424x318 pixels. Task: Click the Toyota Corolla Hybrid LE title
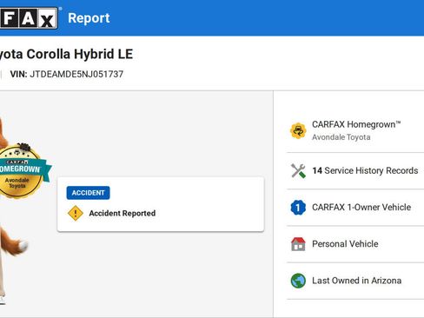(66, 54)
